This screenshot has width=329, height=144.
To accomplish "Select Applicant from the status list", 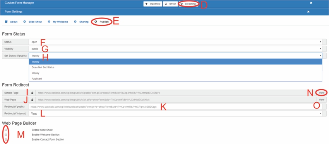I will (175, 79).
